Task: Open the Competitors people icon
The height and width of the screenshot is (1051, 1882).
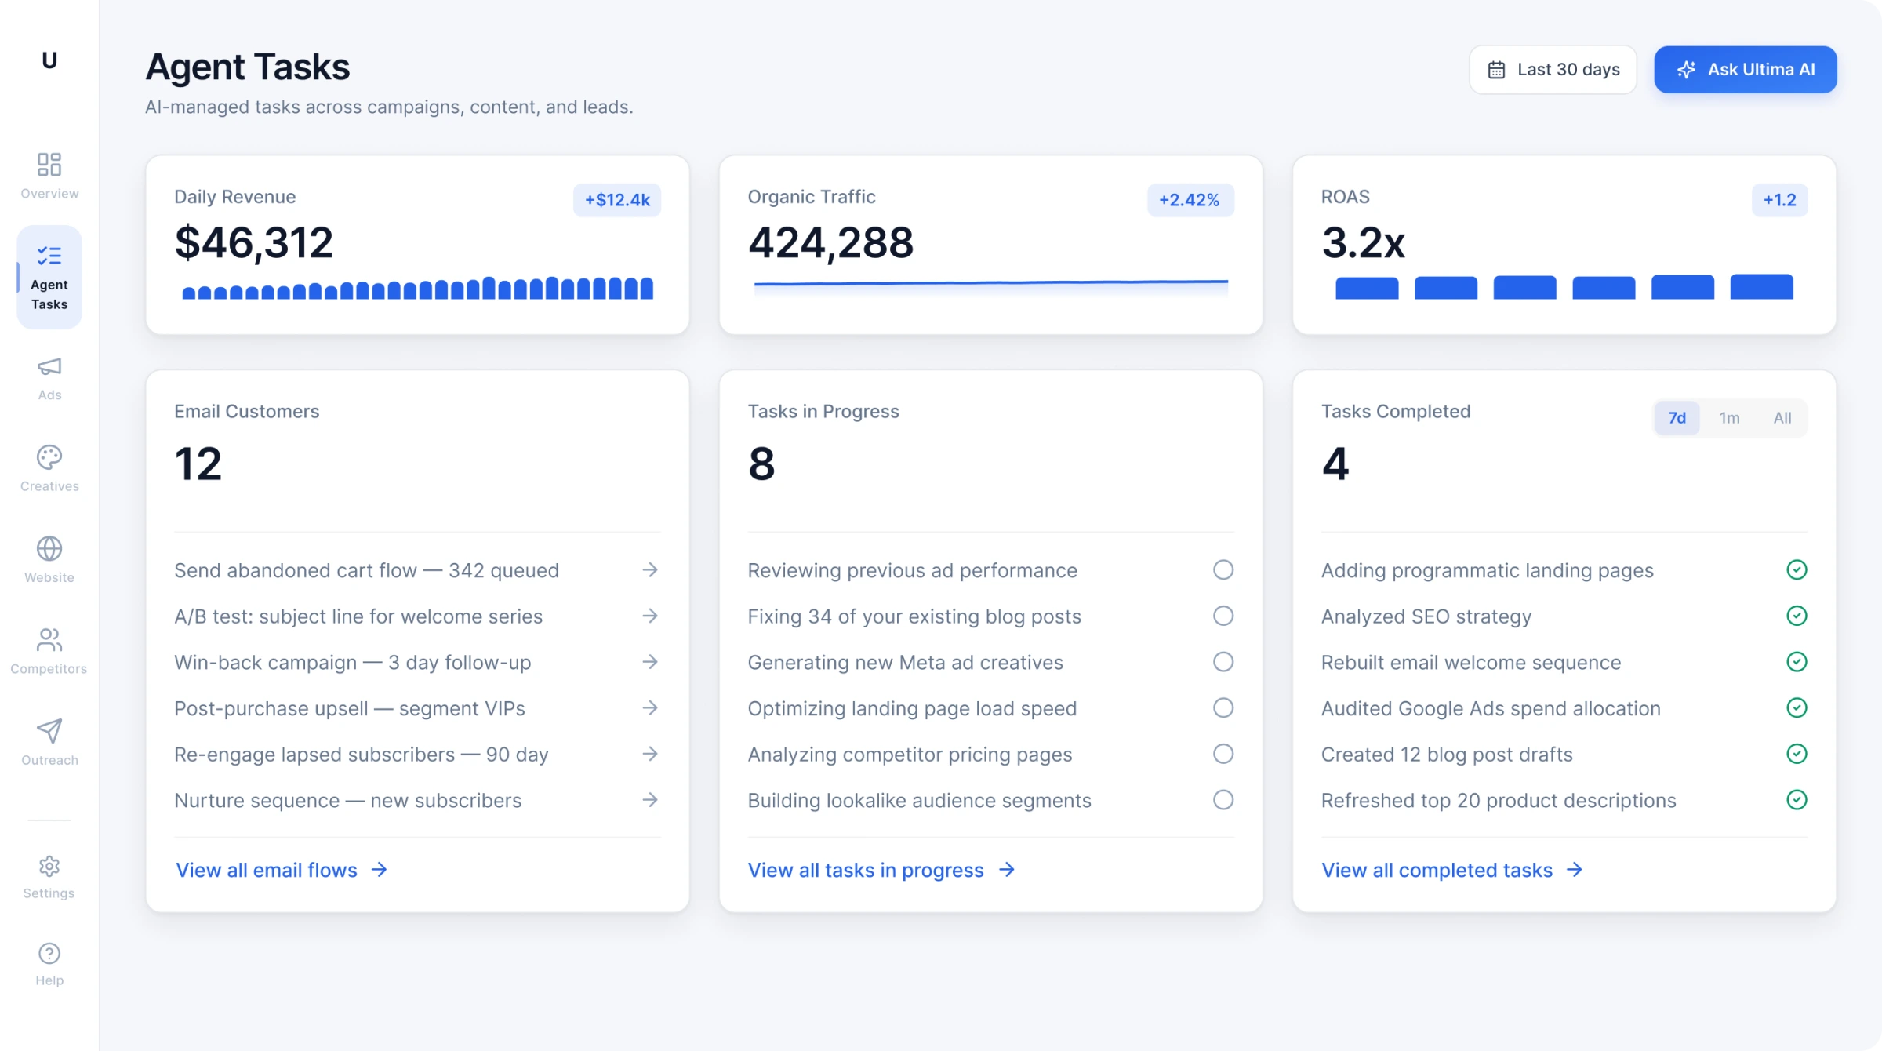Action: pos(49,640)
